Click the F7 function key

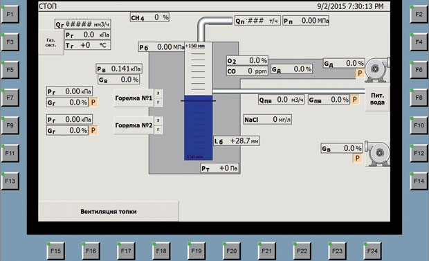pyautogui.click(x=10, y=98)
